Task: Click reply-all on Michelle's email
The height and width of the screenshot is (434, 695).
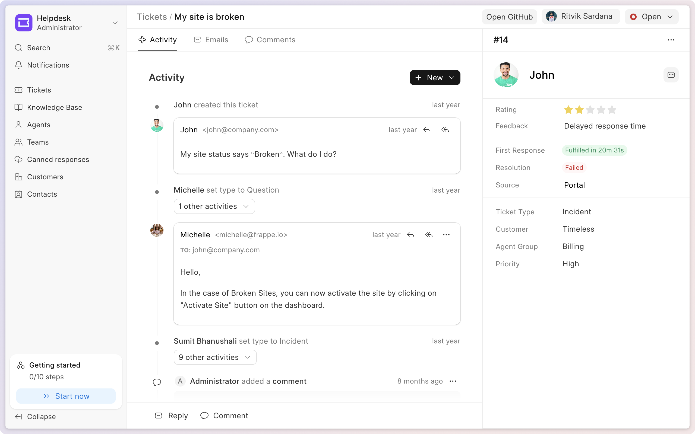Action: click(428, 235)
